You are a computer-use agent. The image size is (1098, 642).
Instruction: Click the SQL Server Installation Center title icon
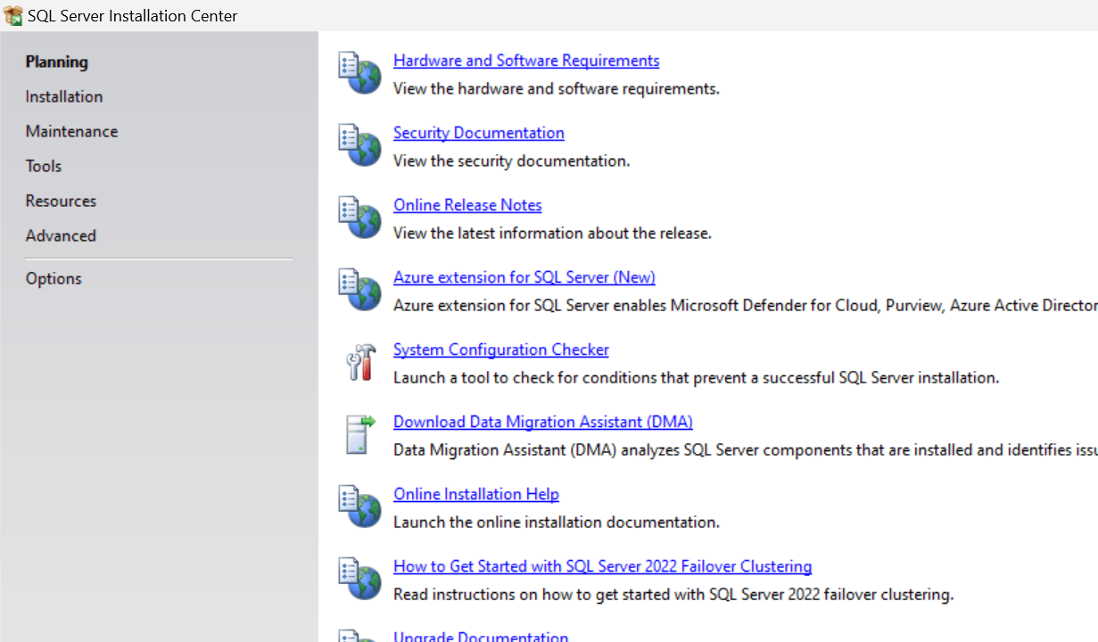pyautogui.click(x=13, y=15)
